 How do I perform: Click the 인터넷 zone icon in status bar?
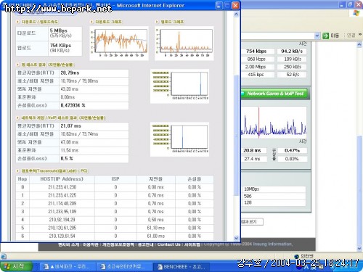tap(297, 257)
